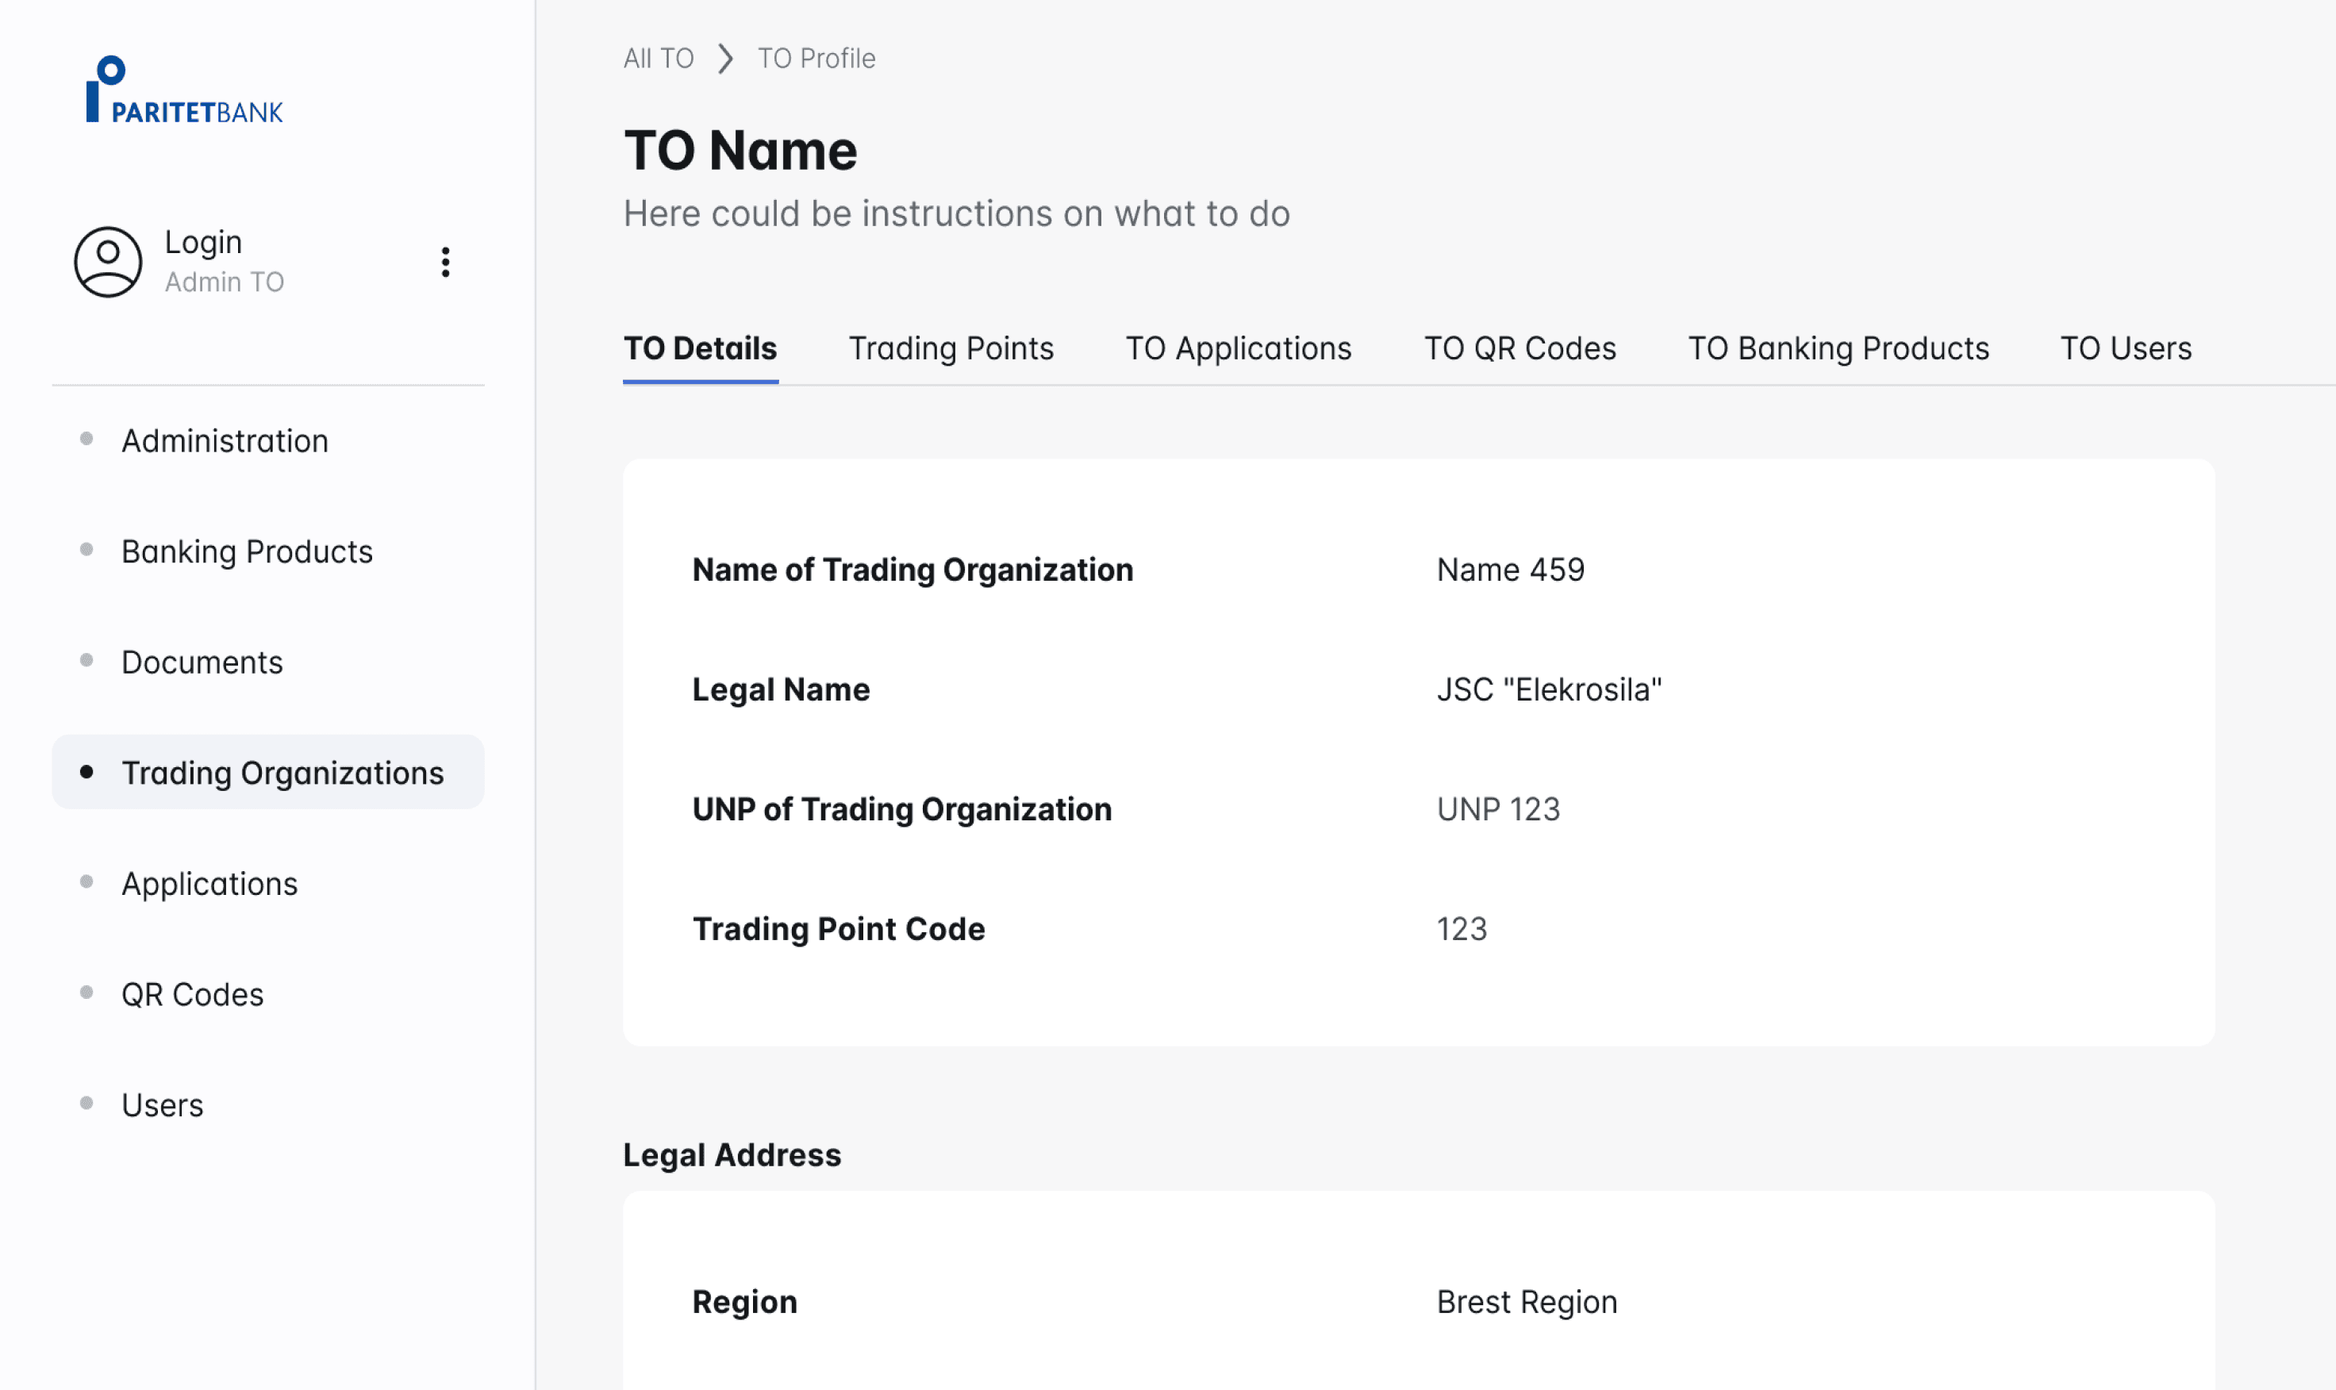Screen dimensions: 2336x1390
Task: Open TO Banking Products tab
Action: [x=1838, y=348]
